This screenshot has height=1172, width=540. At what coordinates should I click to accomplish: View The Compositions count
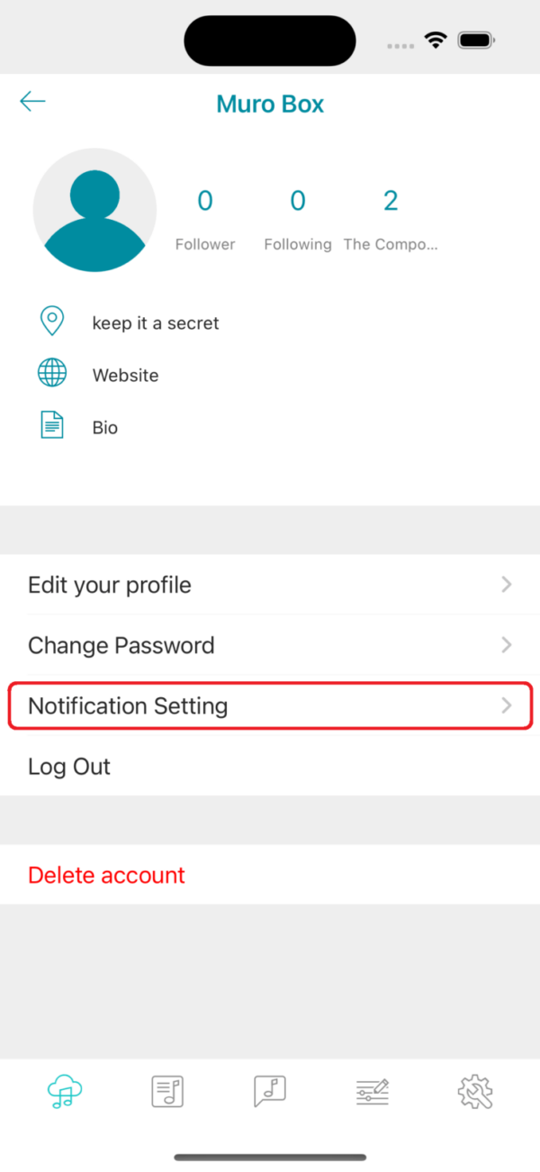click(391, 216)
